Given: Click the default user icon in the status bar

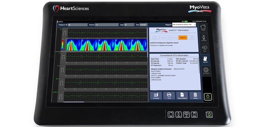Looking at the screenshot, I should [x=58, y=21].
